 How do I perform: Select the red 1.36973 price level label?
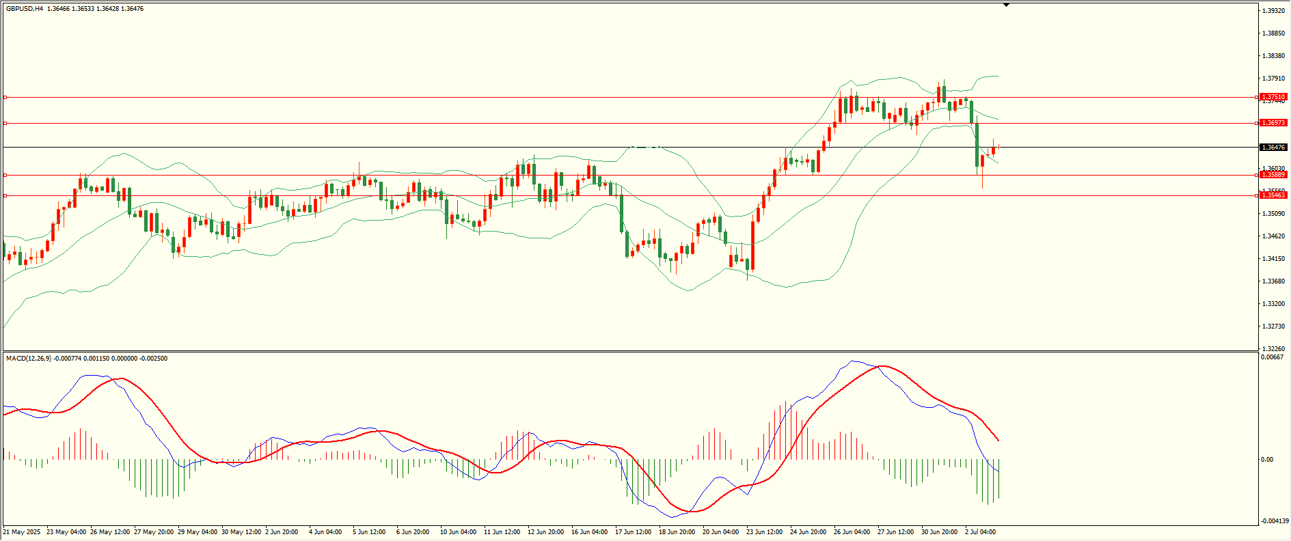pyautogui.click(x=1273, y=124)
